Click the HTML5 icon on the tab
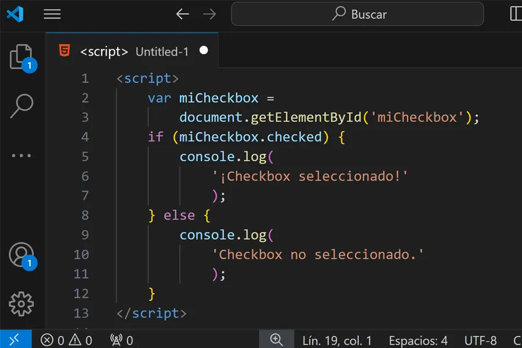Image resolution: width=522 pixels, height=348 pixels. (x=64, y=50)
